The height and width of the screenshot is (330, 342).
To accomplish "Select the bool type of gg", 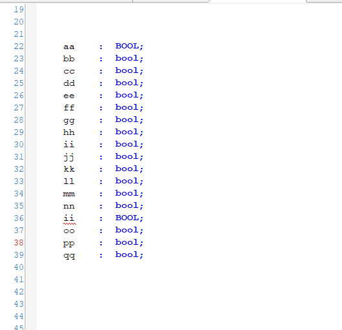I will tap(127, 119).
